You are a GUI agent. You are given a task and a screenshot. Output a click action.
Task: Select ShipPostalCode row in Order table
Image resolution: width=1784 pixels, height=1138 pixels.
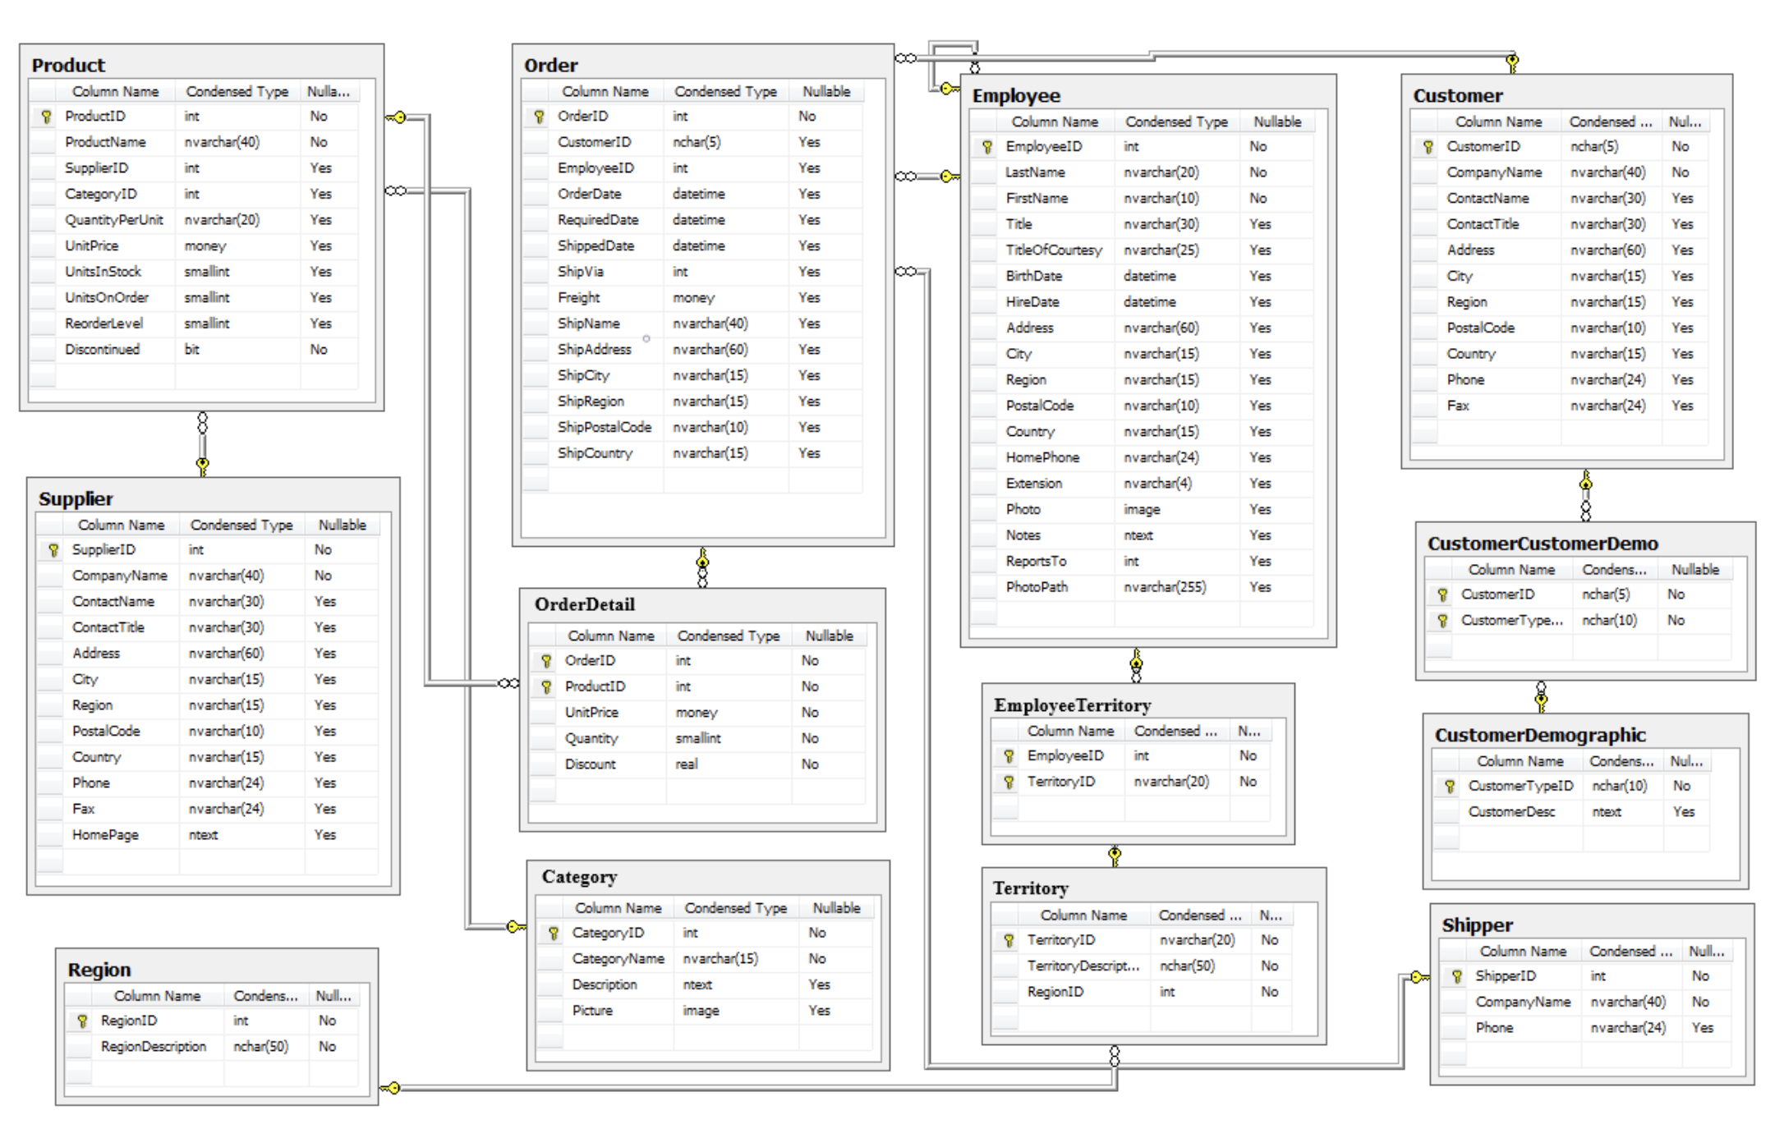693,428
